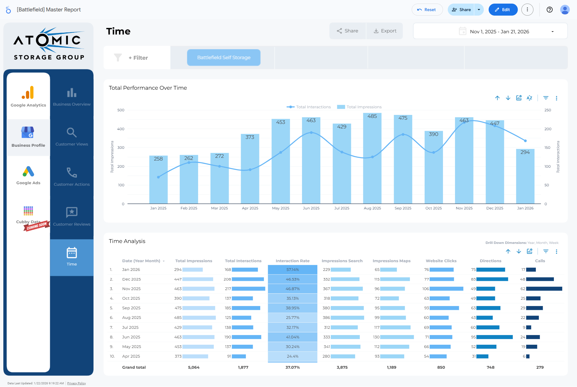Open the Date (Year Month) column dropdown
Screen dimensions: 577x387
pyautogui.click(x=164, y=261)
